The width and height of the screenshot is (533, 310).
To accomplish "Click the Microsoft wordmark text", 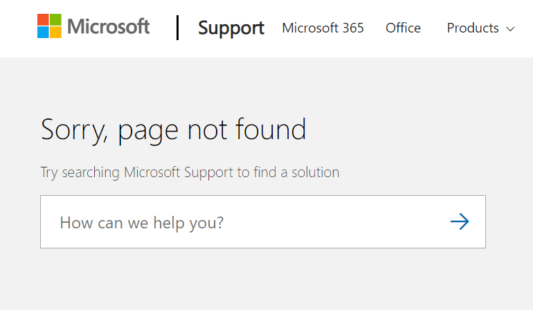I will [x=109, y=27].
